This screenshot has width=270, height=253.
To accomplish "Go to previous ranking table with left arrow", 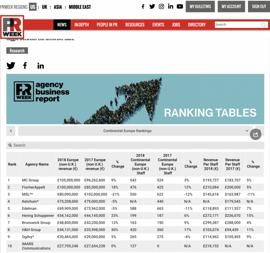I will tap(11, 131).
